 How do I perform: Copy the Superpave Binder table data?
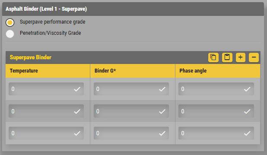click(x=213, y=58)
